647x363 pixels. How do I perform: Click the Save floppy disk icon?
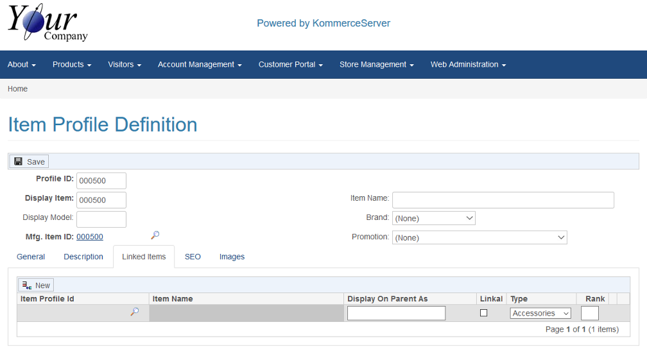click(x=18, y=162)
